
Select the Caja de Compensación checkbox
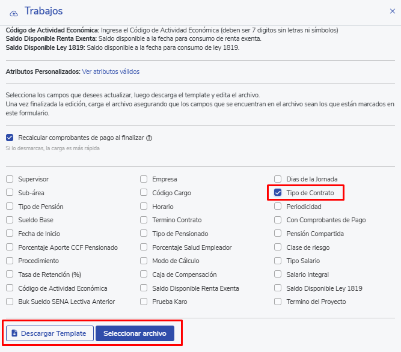click(x=144, y=275)
